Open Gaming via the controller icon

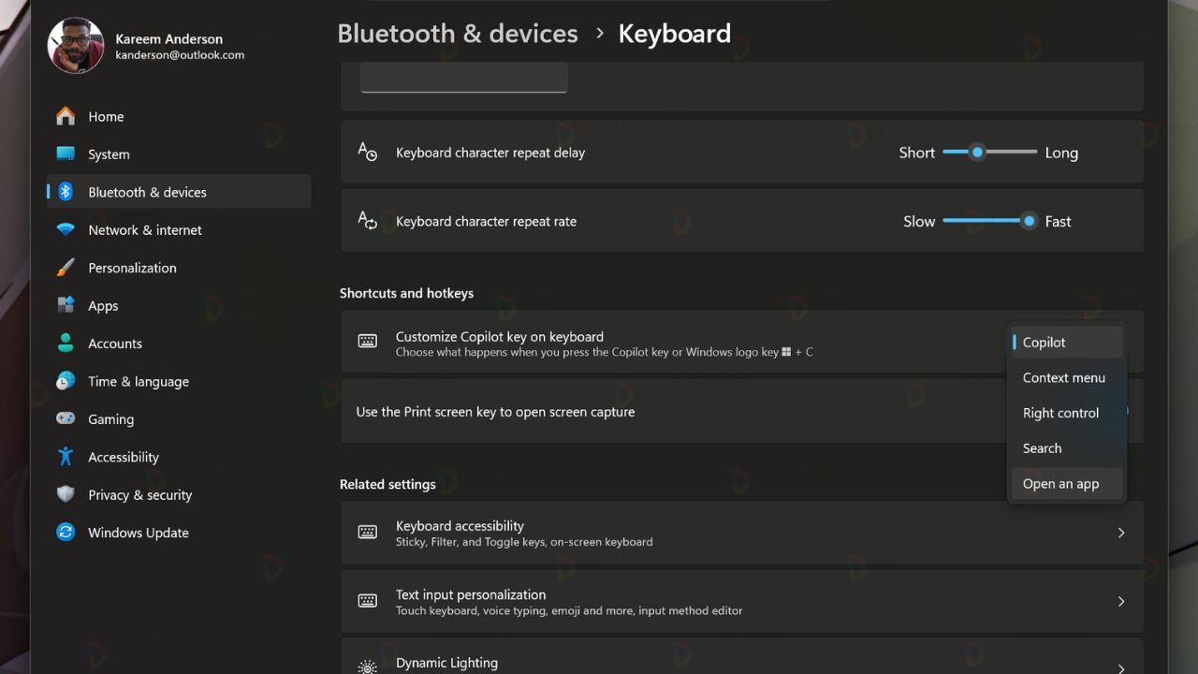[66, 418]
